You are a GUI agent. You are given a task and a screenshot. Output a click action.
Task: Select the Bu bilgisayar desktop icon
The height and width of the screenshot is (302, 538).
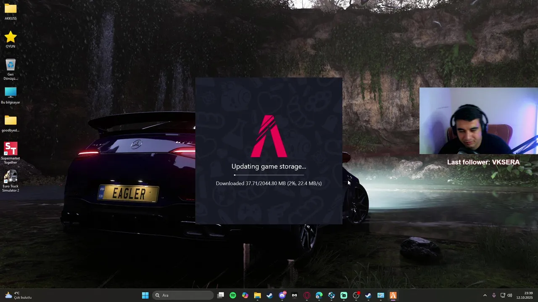tap(11, 96)
